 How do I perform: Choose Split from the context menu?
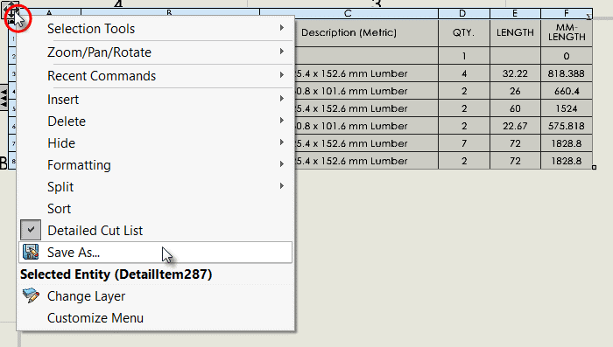click(156, 187)
